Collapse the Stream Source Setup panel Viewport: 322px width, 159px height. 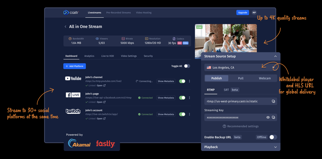pos(275,56)
